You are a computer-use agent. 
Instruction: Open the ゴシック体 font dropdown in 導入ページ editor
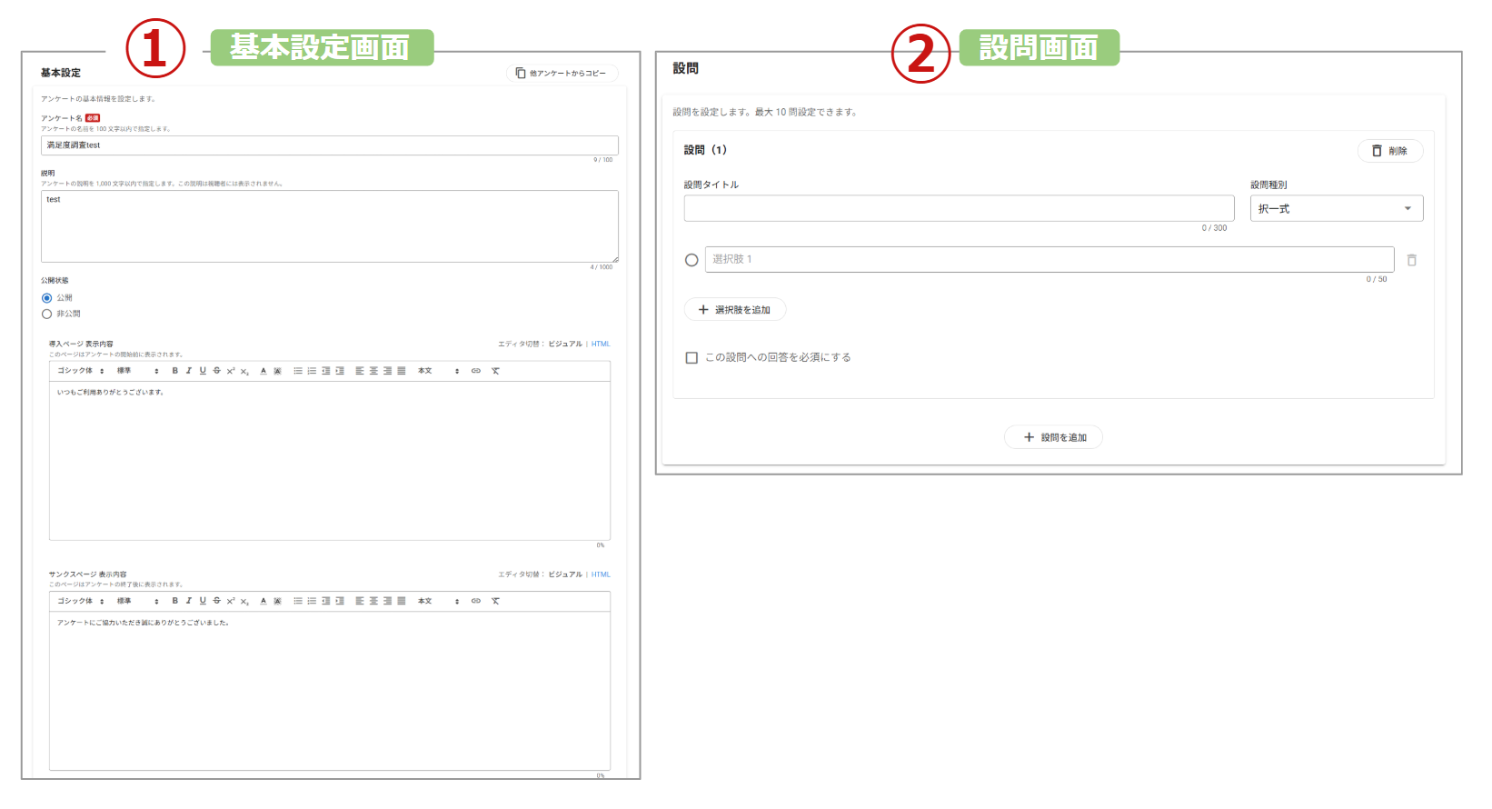pos(81,371)
